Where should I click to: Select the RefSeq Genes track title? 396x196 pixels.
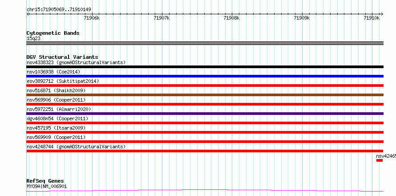click(45, 181)
